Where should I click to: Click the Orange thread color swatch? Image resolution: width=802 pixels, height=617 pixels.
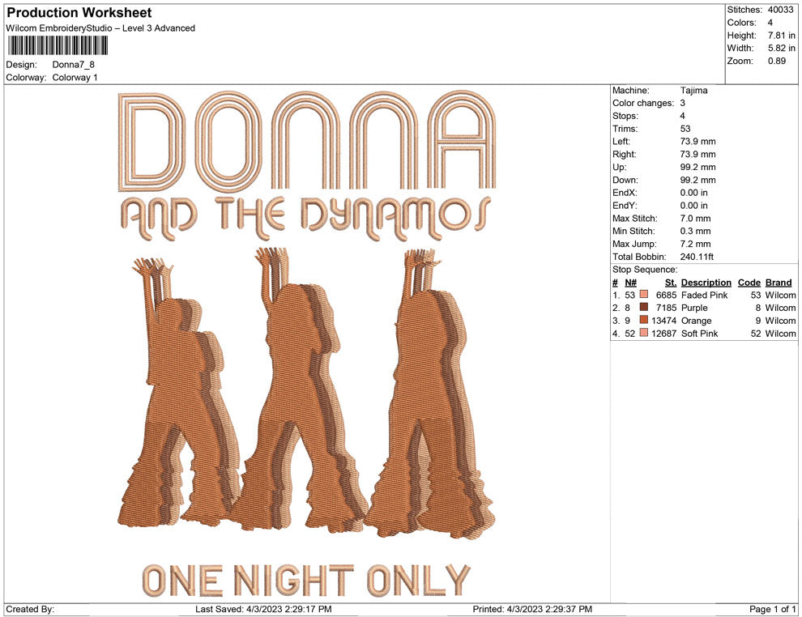644,320
